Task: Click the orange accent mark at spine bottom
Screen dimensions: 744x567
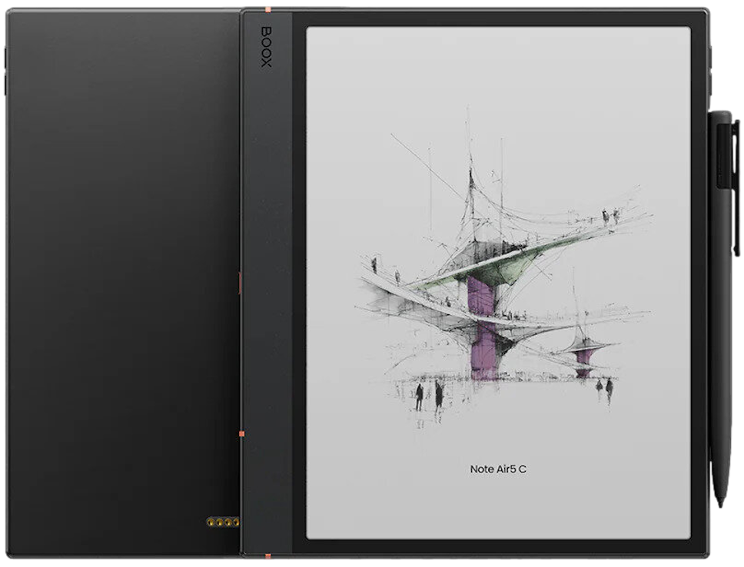Action: (267, 554)
